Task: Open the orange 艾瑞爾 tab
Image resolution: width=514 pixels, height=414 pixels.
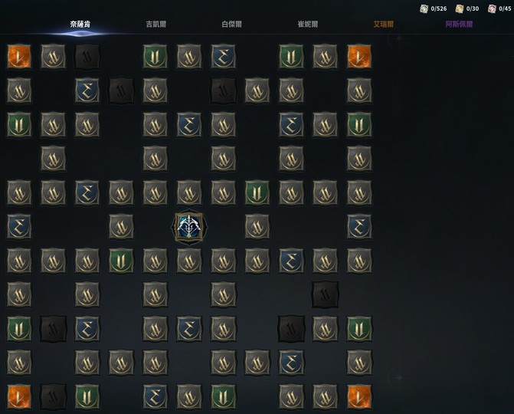Action: pyautogui.click(x=384, y=25)
